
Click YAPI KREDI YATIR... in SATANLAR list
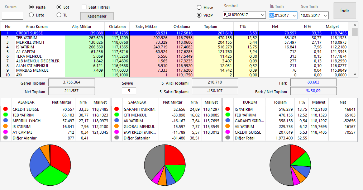(x=140, y=132)
